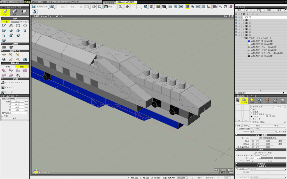Pick the cylinder shape creation tool
Image resolution: width=287 pixels, height=179 pixels.
(x=4, y=35)
